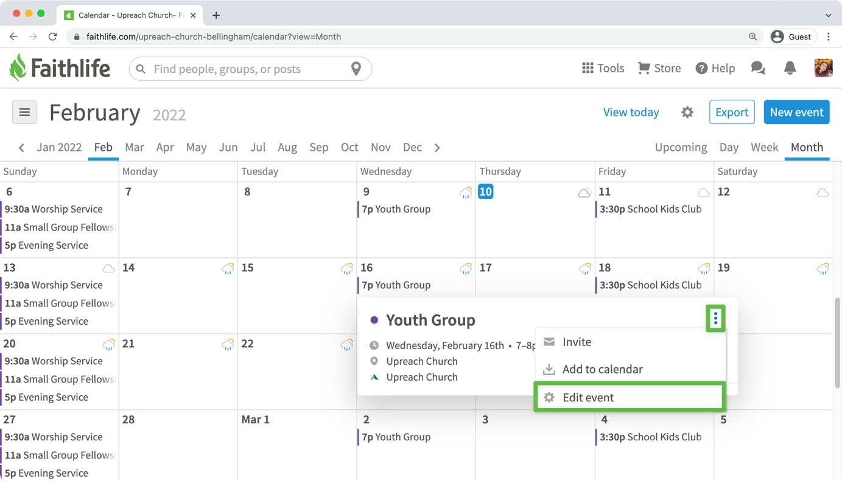Screen dimensions: 842x481
Task: Click the weather icon on February 14
Action: tap(228, 269)
